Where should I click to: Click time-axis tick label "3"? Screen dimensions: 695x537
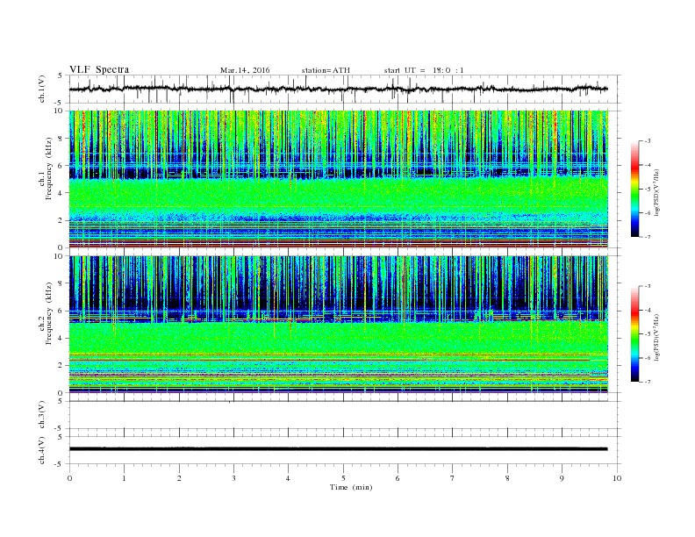click(x=233, y=478)
